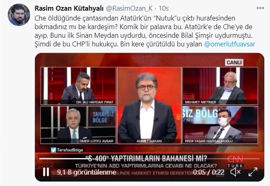Click Ahmet Hakan's center video panel
This screenshot has width=270, height=186.
point(149,106)
